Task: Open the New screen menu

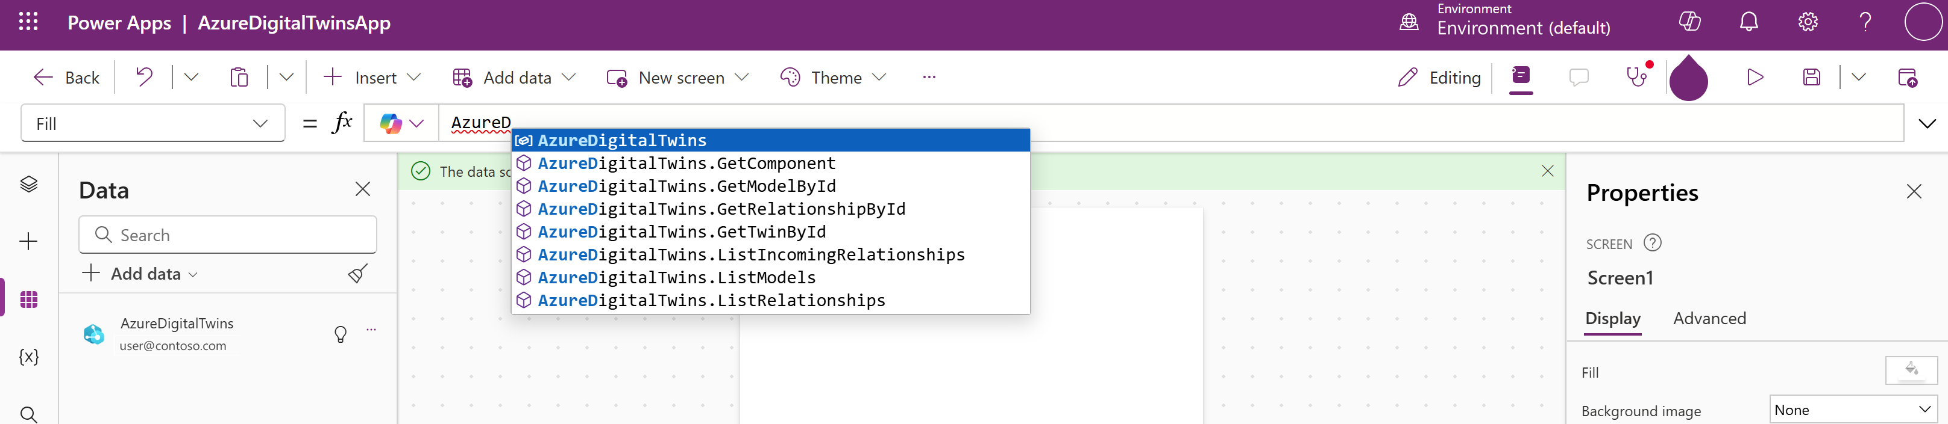Action: (x=677, y=78)
